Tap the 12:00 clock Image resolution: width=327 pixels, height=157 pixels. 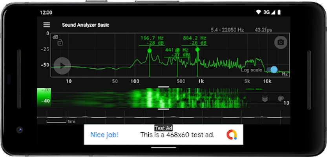[x=46, y=13]
